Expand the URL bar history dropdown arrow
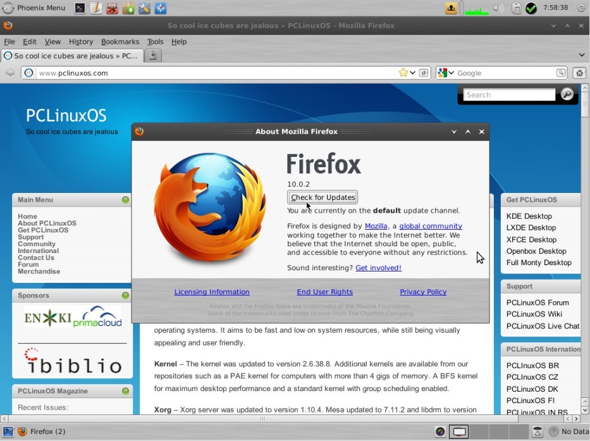The image size is (590, 441). 413,73
